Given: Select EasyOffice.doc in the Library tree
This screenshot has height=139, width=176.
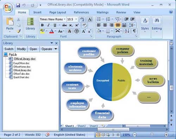Looking at the screenshot, I should point(21,63).
